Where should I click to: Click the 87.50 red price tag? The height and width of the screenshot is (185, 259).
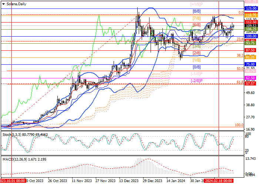coord(251,50)
